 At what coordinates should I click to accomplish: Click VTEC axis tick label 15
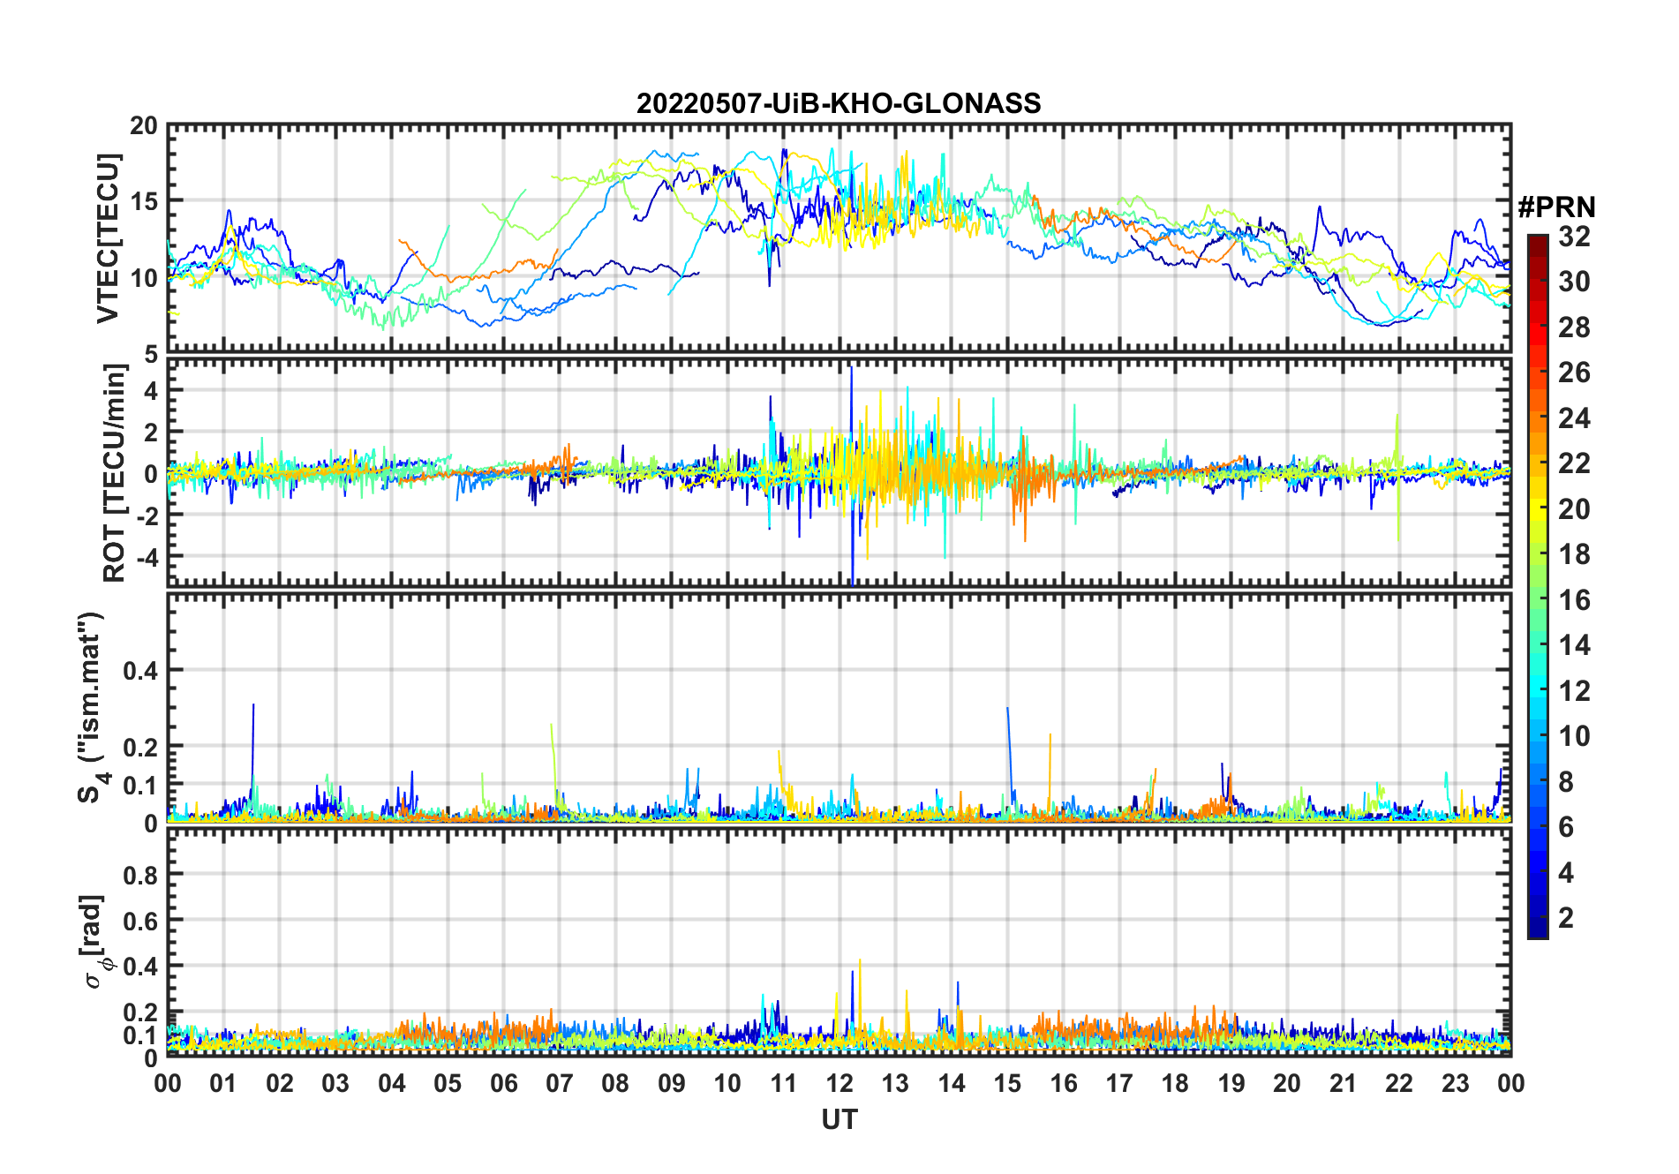coord(144,201)
